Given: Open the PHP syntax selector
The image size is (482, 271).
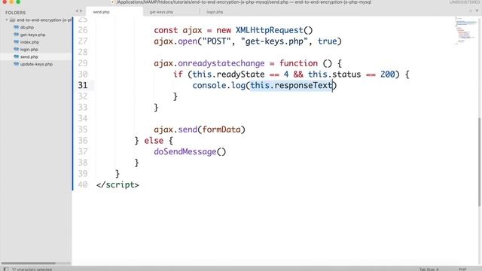Looking at the screenshot, I should coord(462,269).
